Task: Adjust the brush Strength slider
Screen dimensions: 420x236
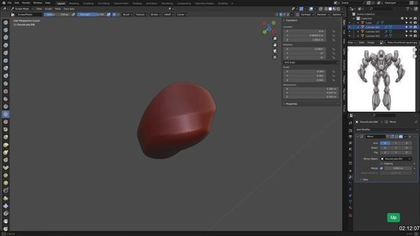Action: tap(91, 14)
